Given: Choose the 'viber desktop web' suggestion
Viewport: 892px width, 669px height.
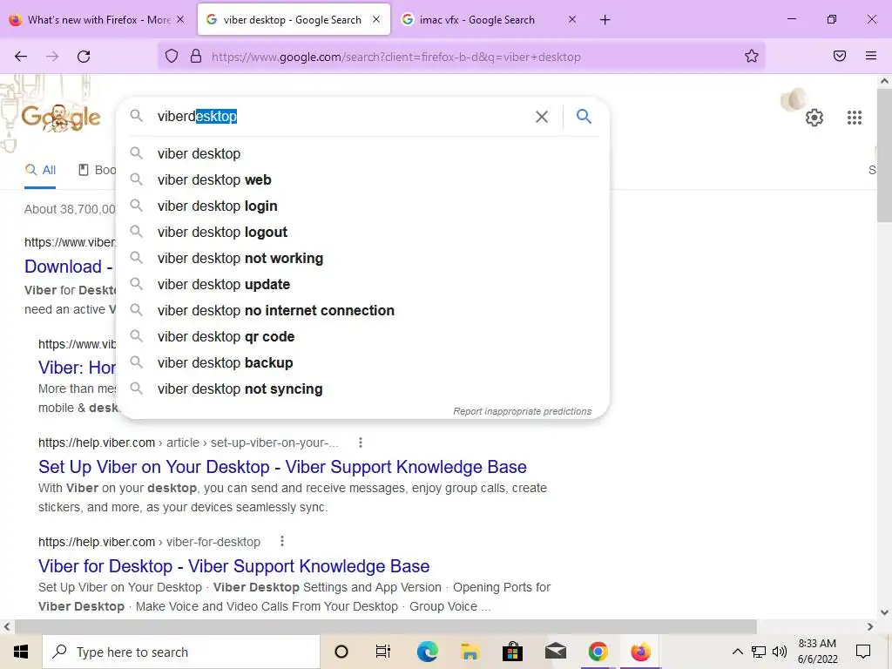Looking at the screenshot, I should tap(362, 179).
